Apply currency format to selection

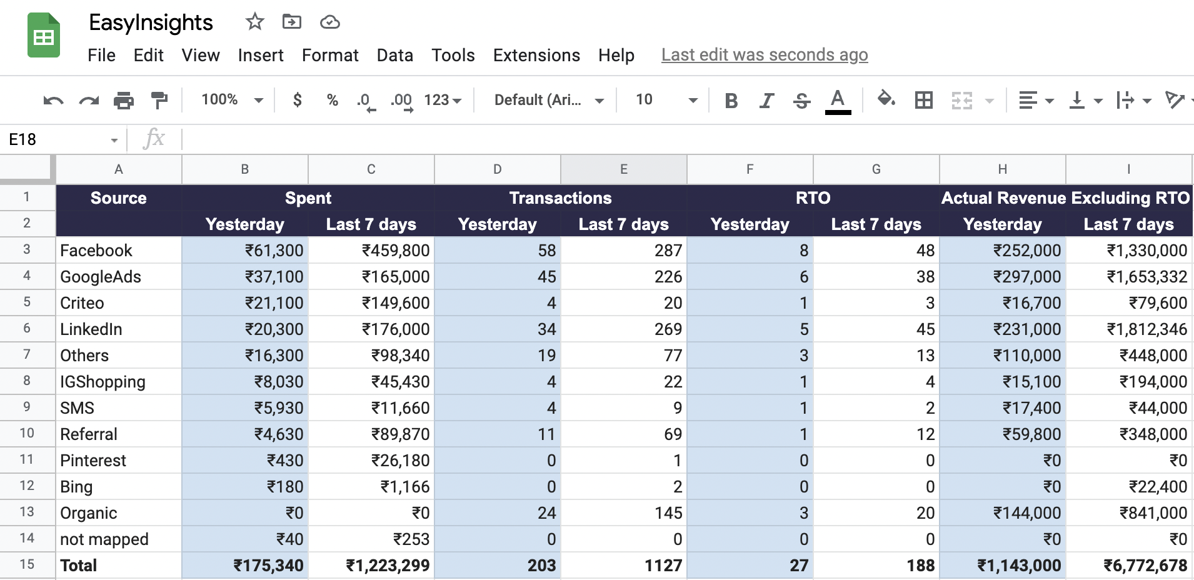[298, 99]
